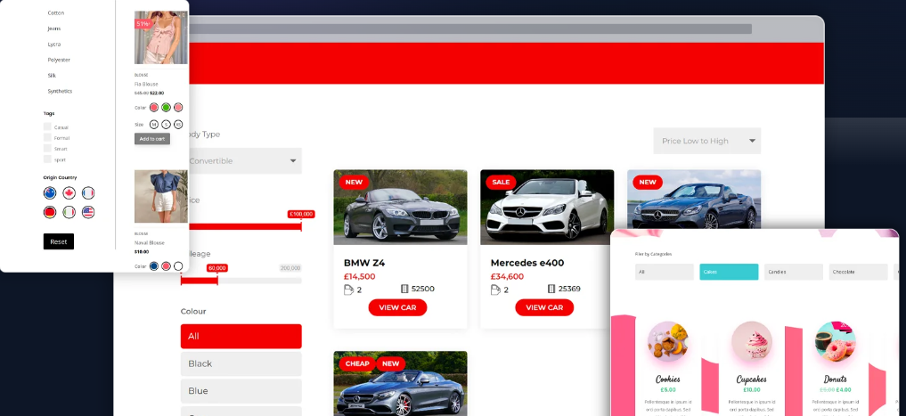Tick the Formal tag checkbox
The height and width of the screenshot is (416, 906).
pos(47,137)
